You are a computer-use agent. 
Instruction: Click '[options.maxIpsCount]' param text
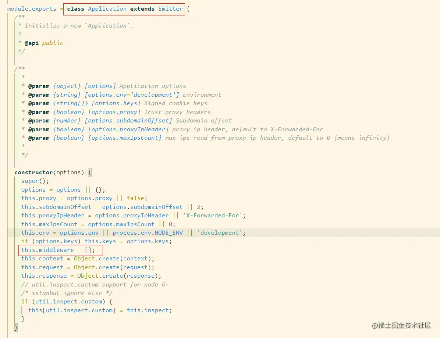pos(125,138)
